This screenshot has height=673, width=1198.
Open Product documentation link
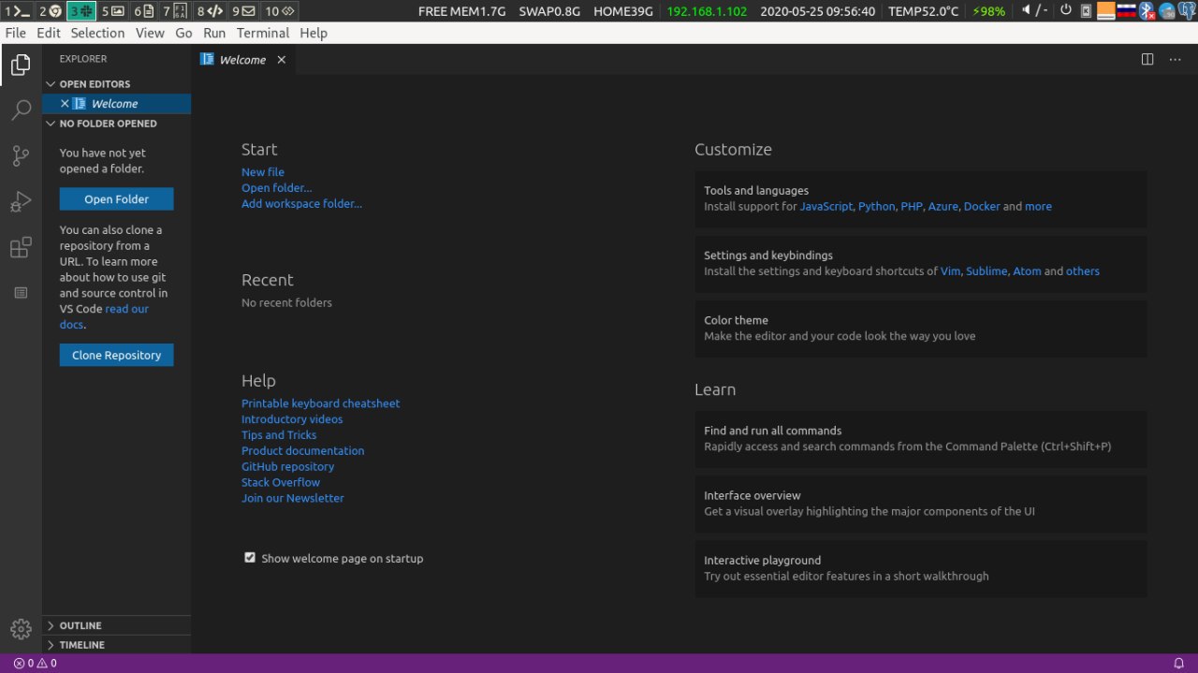click(303, 451)
